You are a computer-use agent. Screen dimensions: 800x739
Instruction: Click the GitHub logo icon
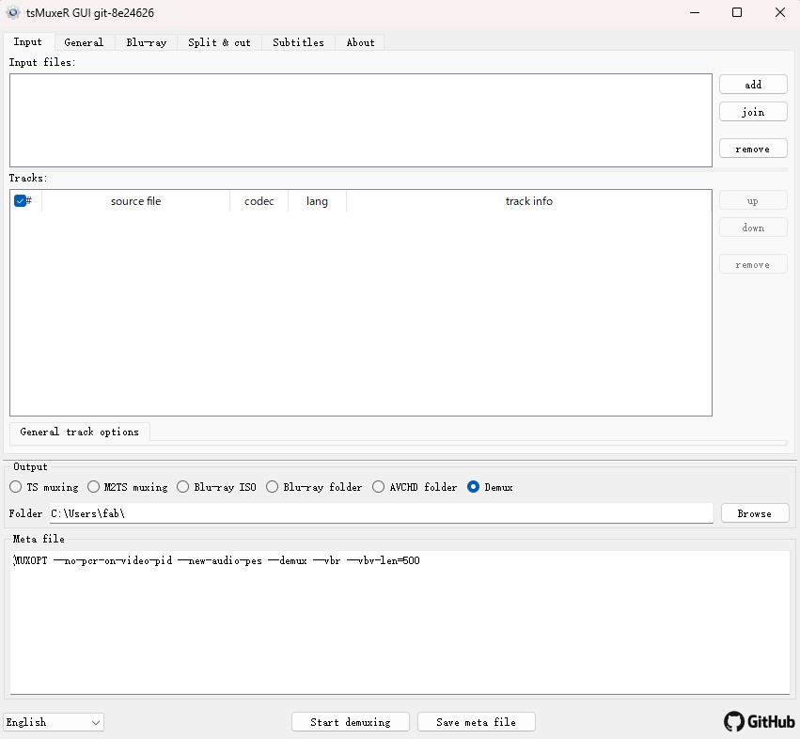[x=734, y=721]
